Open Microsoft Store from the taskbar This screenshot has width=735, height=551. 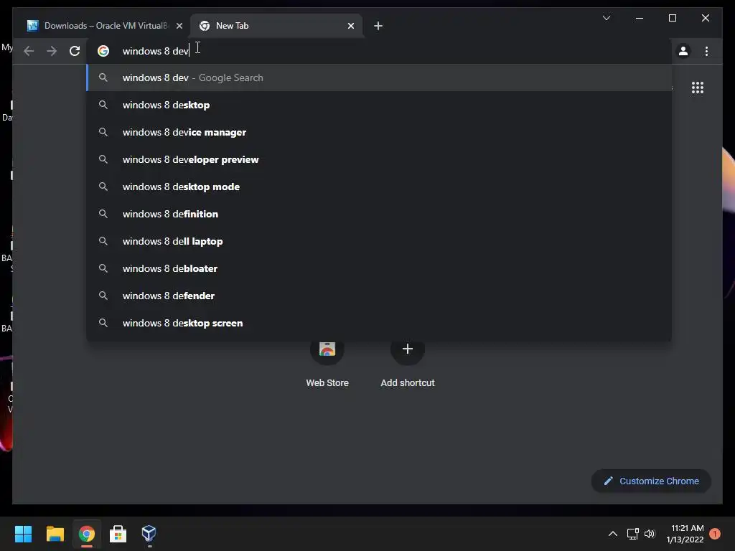pos(118,534)
